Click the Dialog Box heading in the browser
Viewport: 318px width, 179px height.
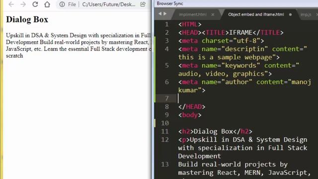27,19
